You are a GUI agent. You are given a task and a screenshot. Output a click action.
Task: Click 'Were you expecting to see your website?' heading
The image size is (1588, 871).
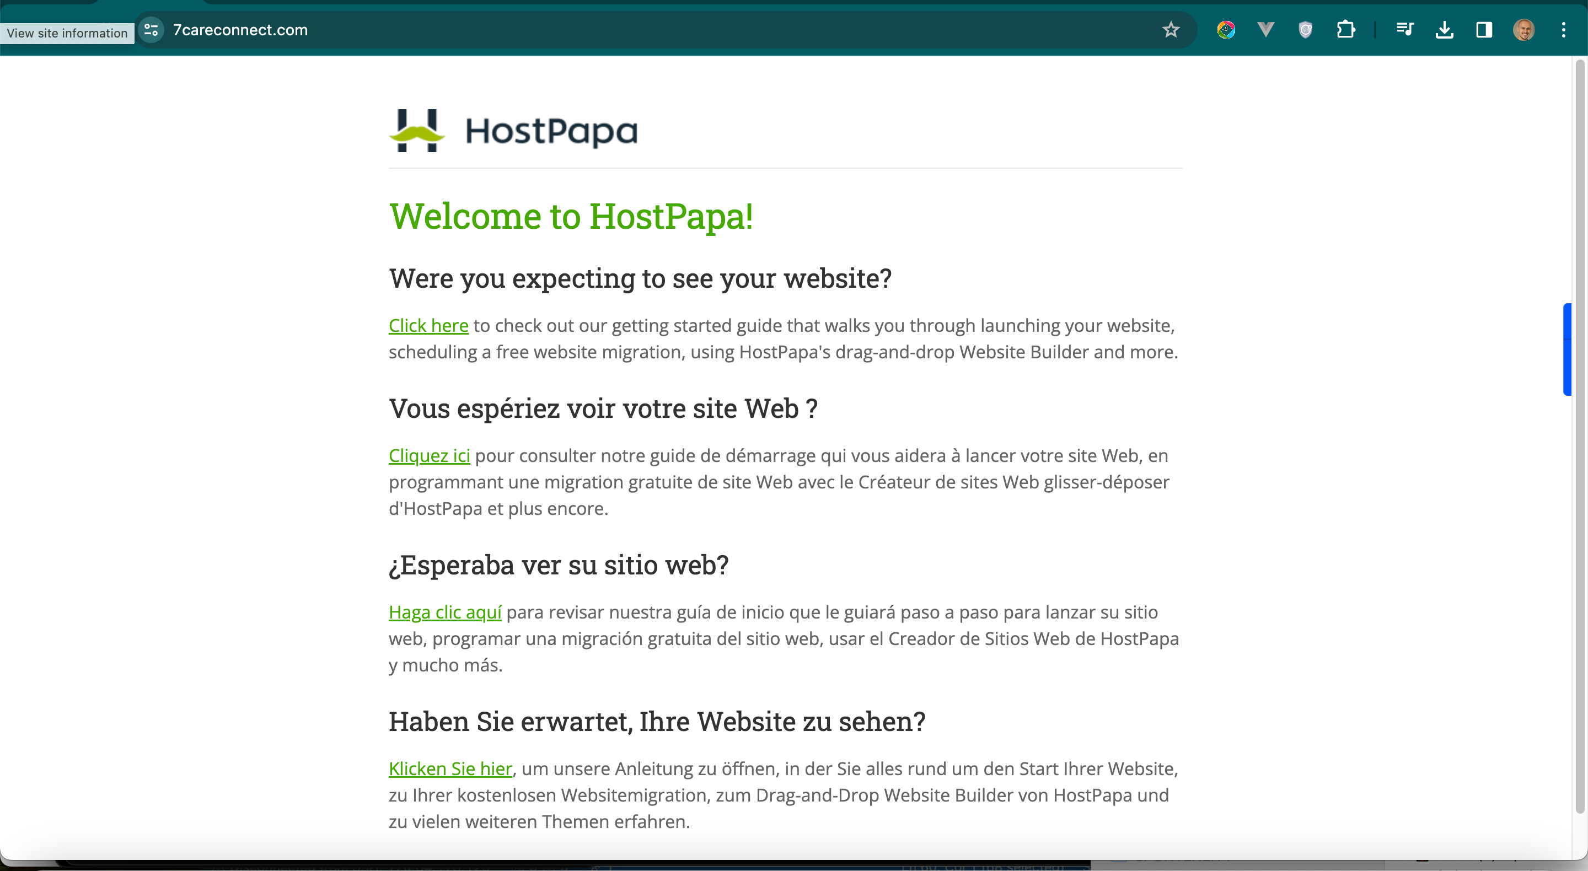coord(640,278)
